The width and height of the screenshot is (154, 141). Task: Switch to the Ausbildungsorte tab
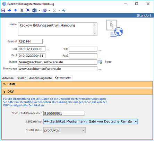(41, 78)
